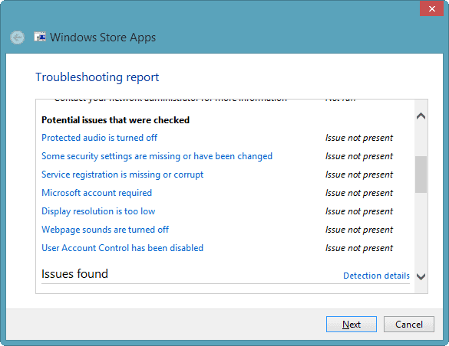This screenshot has height=346, width=449.
Task: Click 'Potential issues that were checked' heading
Action: (115, 120)
